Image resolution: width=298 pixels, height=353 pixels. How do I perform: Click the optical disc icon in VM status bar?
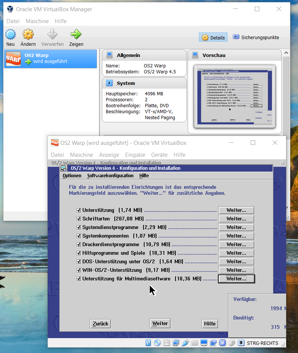click(x=157, y=343)
